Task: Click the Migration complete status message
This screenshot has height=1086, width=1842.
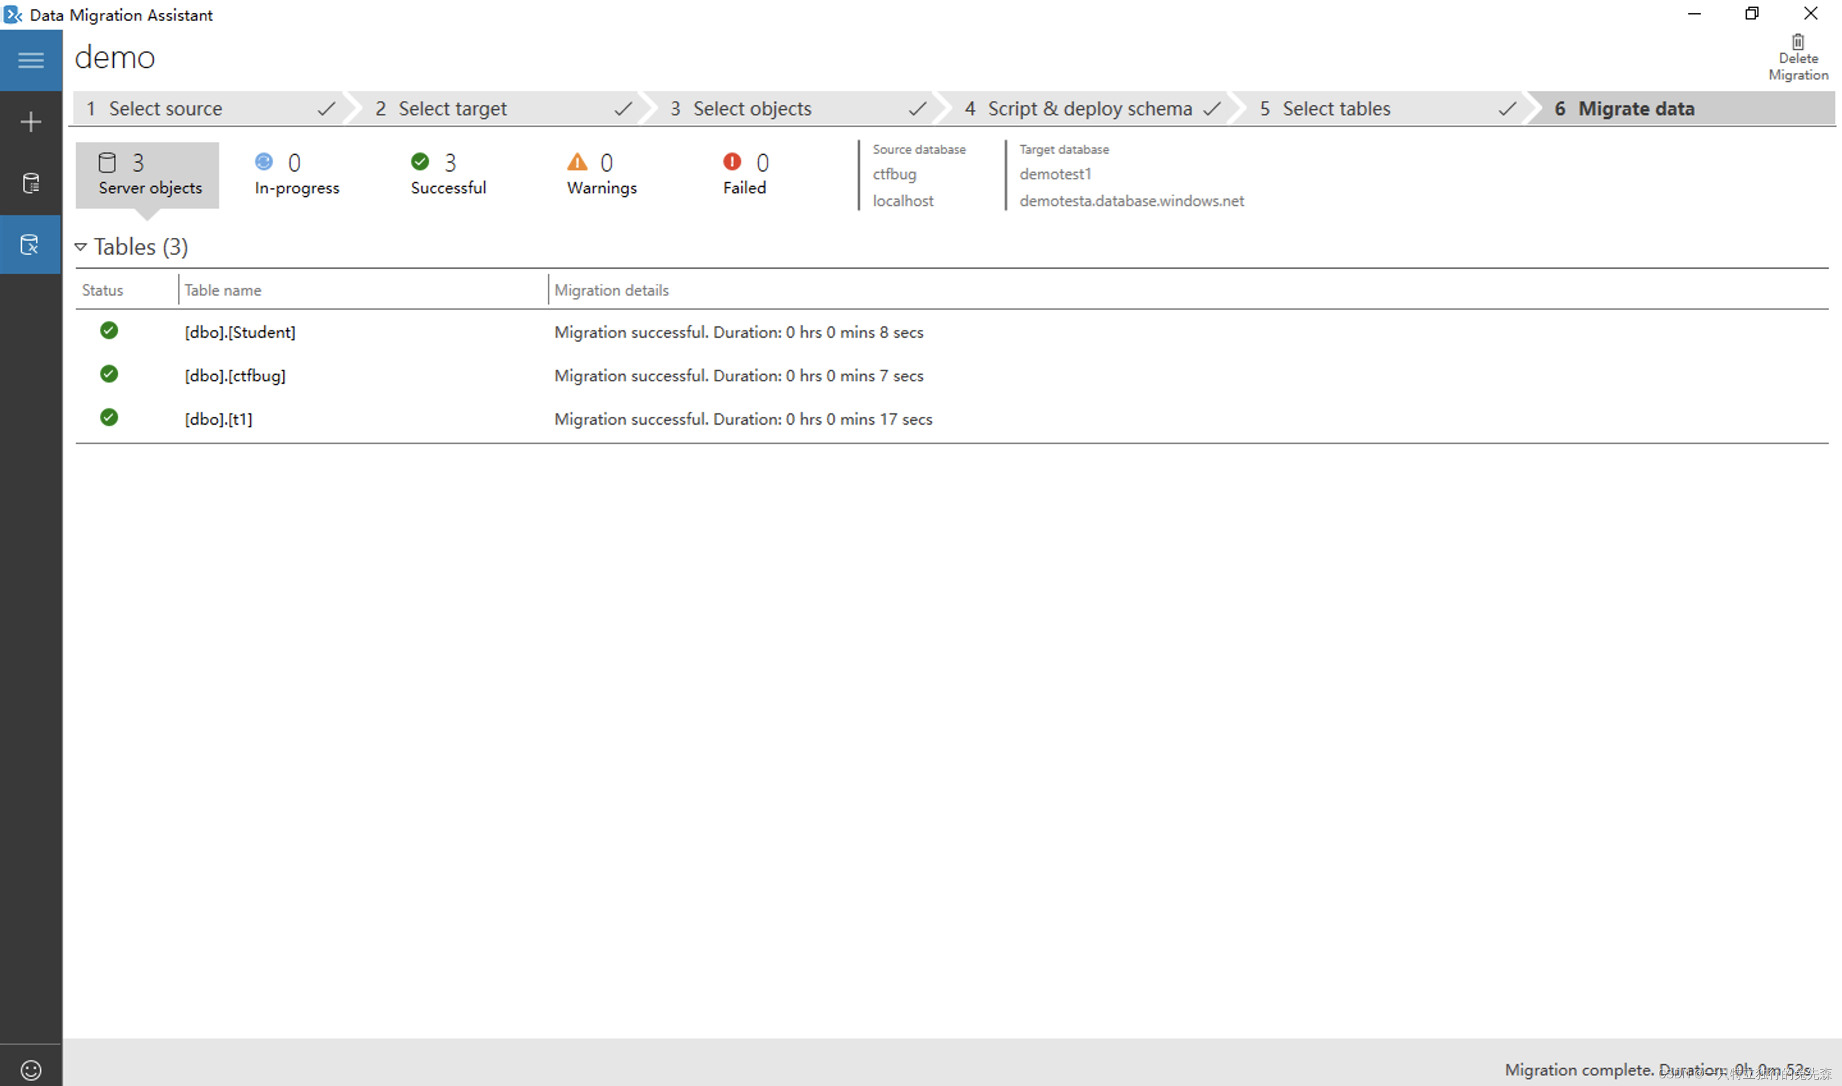Action: (1658, 1069)
